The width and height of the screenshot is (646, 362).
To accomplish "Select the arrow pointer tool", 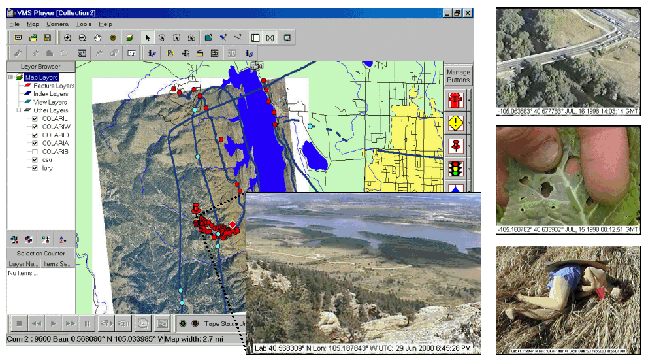I will [148, 38].
